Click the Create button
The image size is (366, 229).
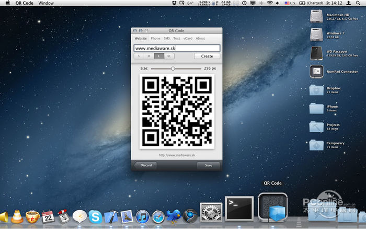[x=207, y=56]
